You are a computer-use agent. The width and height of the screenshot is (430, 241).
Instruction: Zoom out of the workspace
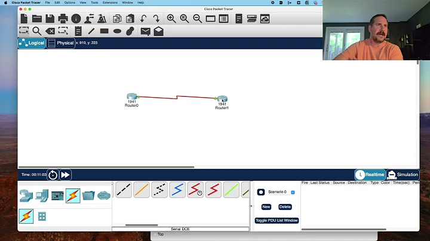click(x=198, y=18)
